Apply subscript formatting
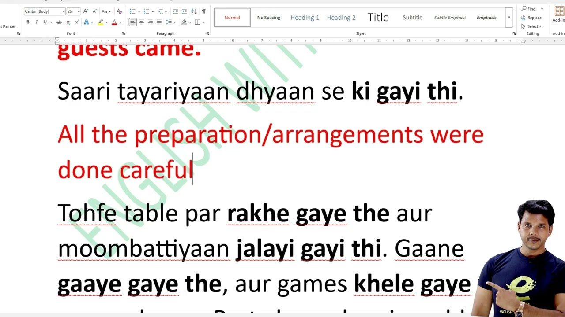 68,22
